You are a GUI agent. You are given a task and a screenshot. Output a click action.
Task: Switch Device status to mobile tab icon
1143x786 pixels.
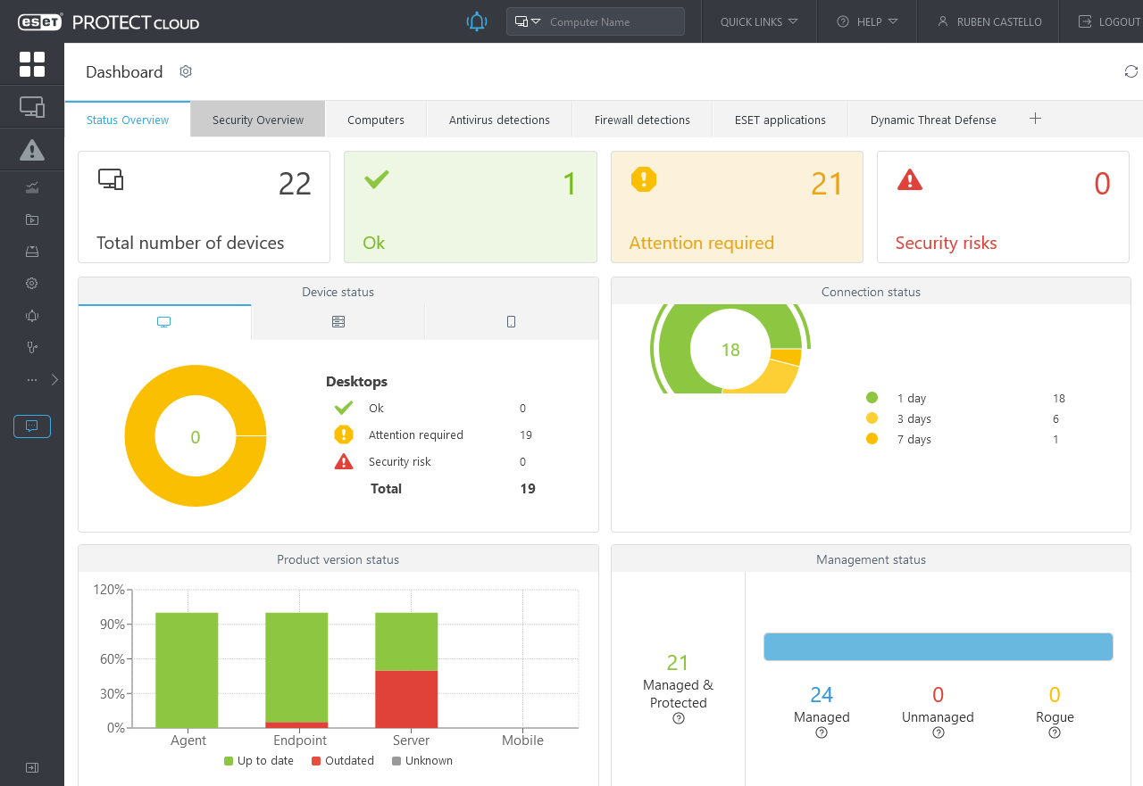(512, 322)
